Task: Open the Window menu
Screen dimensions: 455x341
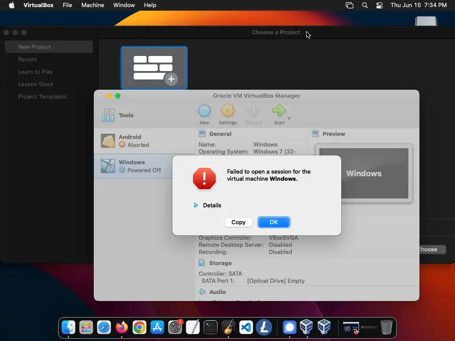Action: pyautogui.click(x=124, y=5)
